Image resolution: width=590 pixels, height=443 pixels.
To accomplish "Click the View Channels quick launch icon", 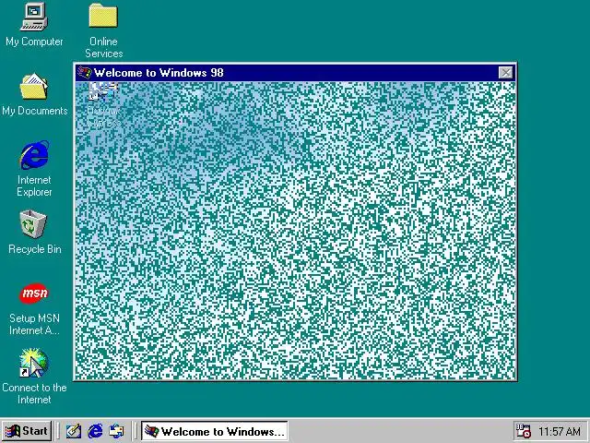I will tap(116, 431).
